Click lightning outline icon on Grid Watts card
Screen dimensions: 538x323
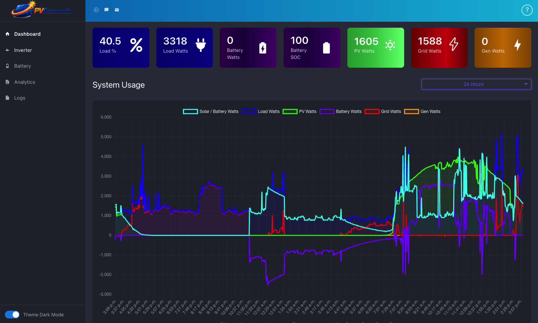click(x=454, y=44)
